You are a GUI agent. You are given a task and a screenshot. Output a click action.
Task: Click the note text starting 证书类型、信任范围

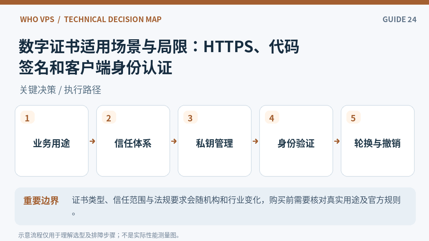236,206
